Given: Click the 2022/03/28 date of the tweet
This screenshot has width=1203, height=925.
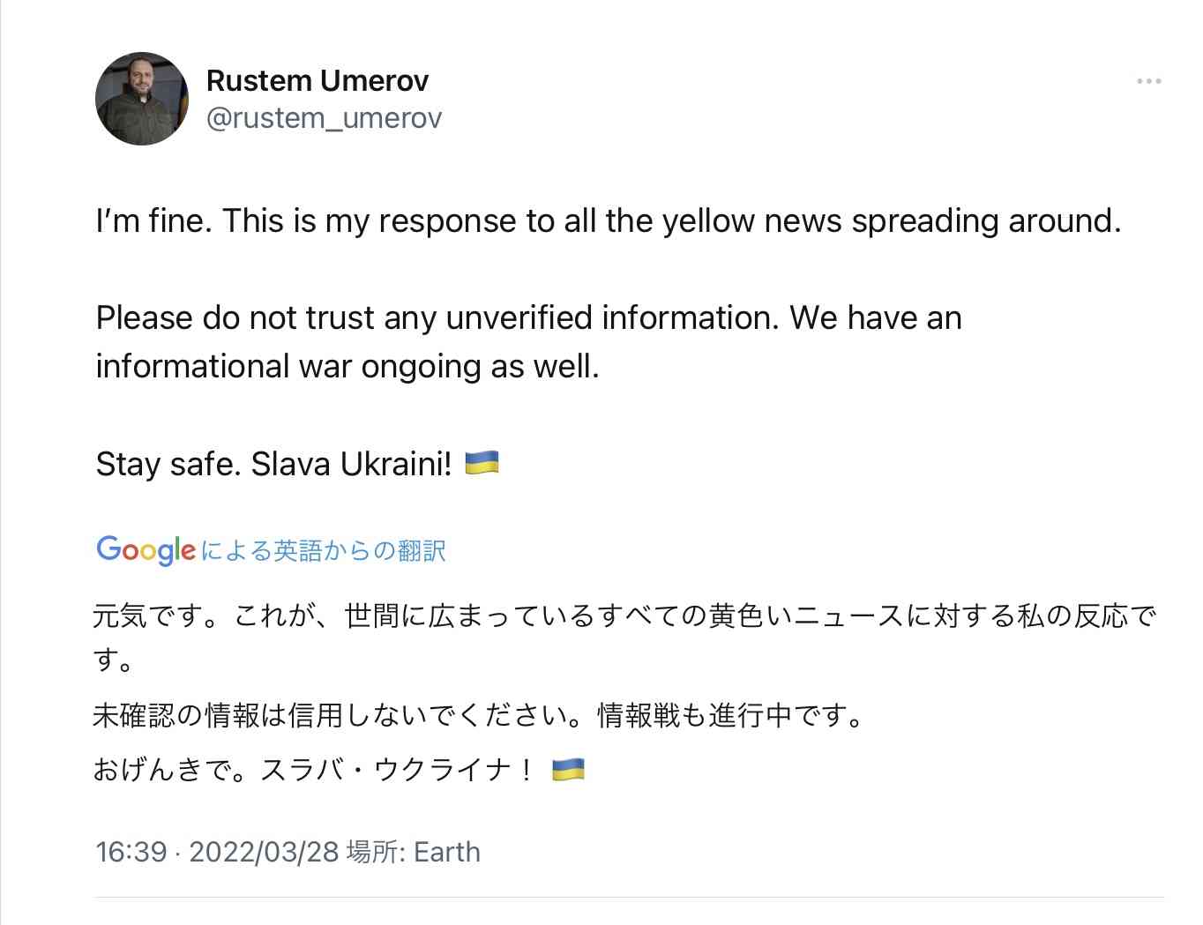Looking at the screenshot, I should click(264, 852).
